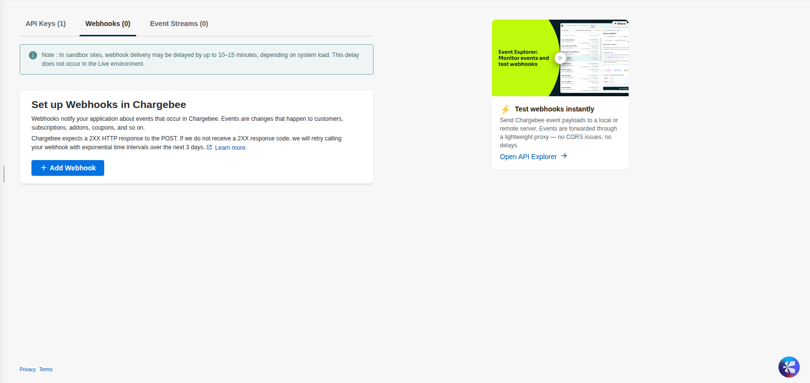
Task: Click the info icon in the sandbox note
Action: pos(33,55)
